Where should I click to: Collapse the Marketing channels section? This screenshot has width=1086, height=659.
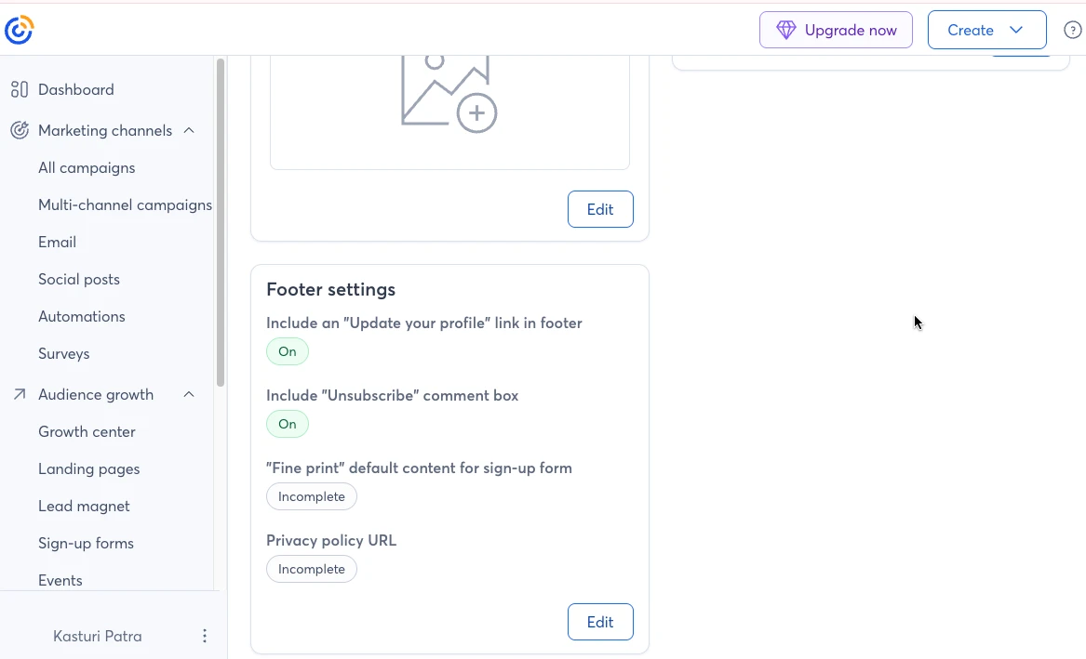[x=188, y=130]
